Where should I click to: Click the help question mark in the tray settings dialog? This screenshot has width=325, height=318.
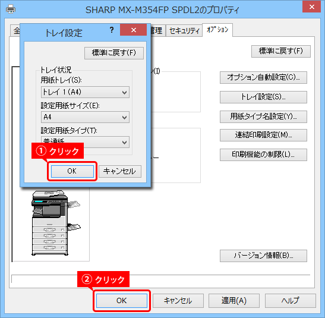click(x=112, y=30)
